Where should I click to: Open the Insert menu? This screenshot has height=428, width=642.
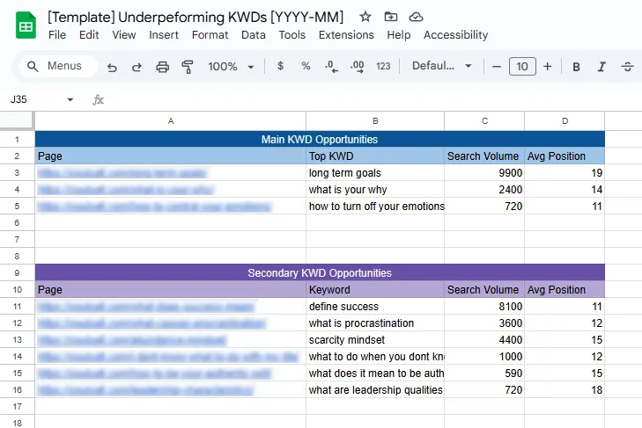[164, 35]
